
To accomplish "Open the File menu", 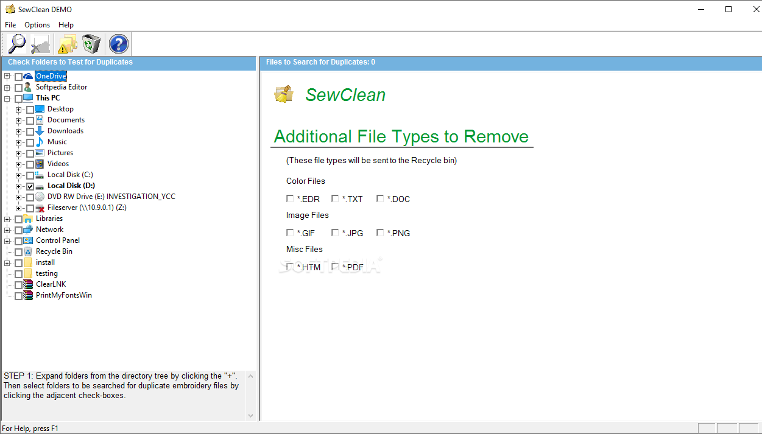I will pyautogui.click(x=10, y=25).
